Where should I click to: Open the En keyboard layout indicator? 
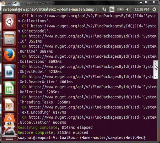click(x=112, y=9)
